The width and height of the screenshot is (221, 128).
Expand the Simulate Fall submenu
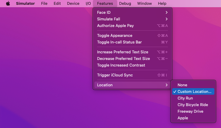pos(132,19)
